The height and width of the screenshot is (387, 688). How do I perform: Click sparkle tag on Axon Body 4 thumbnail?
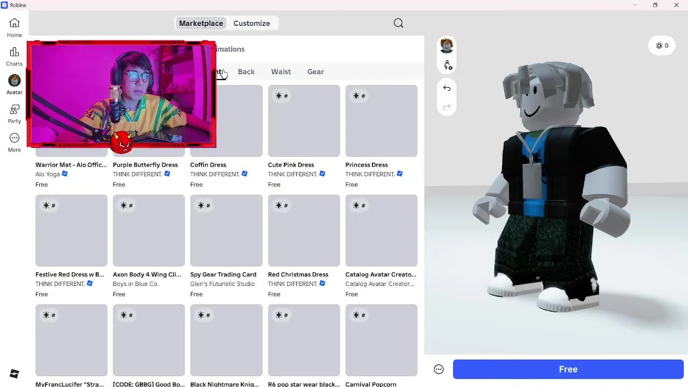click(126, 205)
